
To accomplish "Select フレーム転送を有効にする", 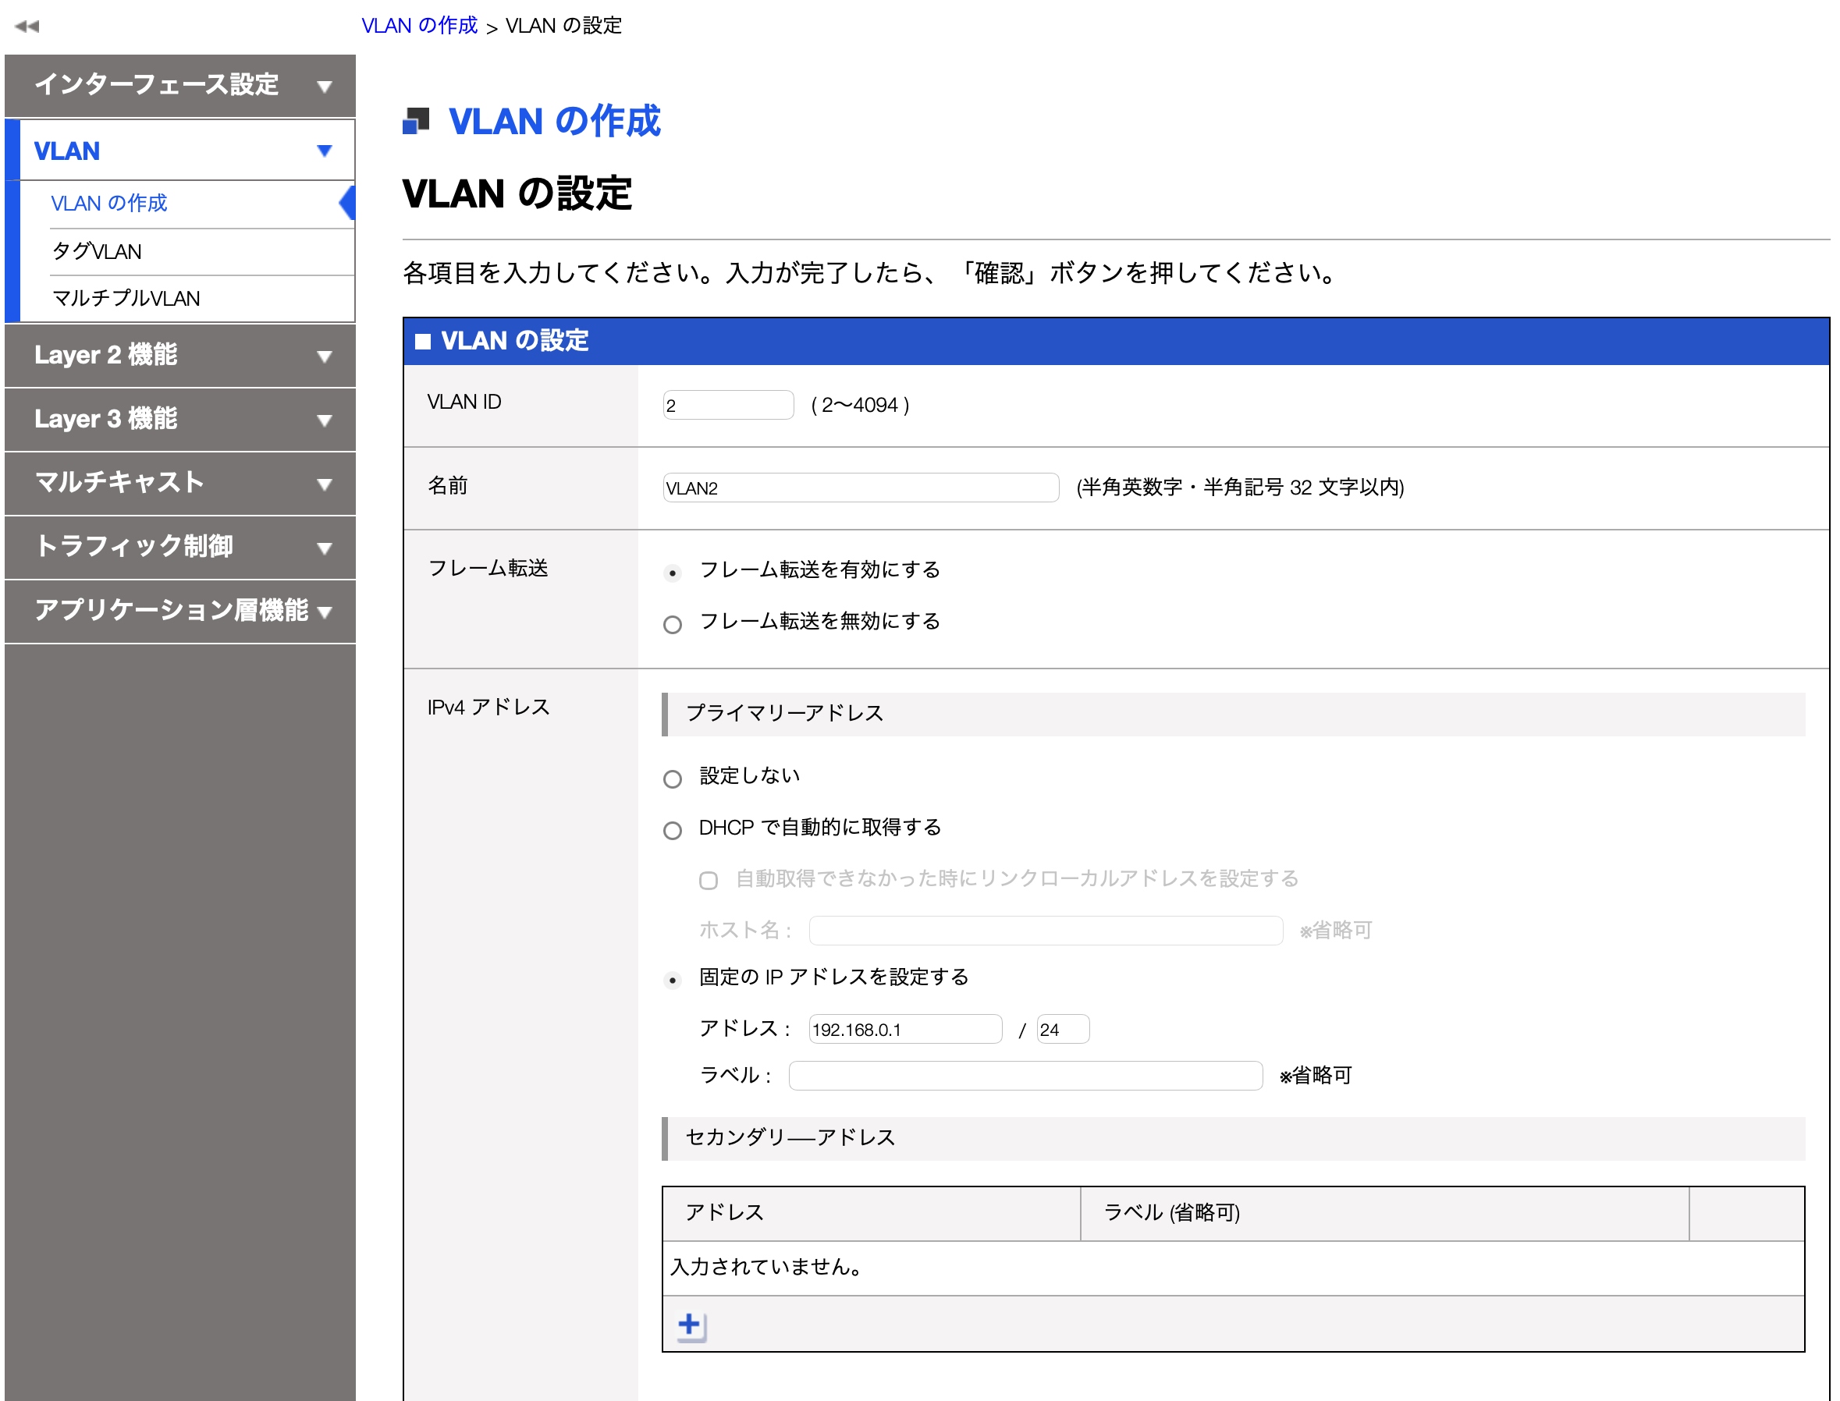I will [673, 572].
